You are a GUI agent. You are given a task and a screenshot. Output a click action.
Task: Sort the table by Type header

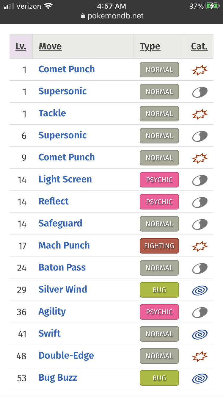click(150, 46)
